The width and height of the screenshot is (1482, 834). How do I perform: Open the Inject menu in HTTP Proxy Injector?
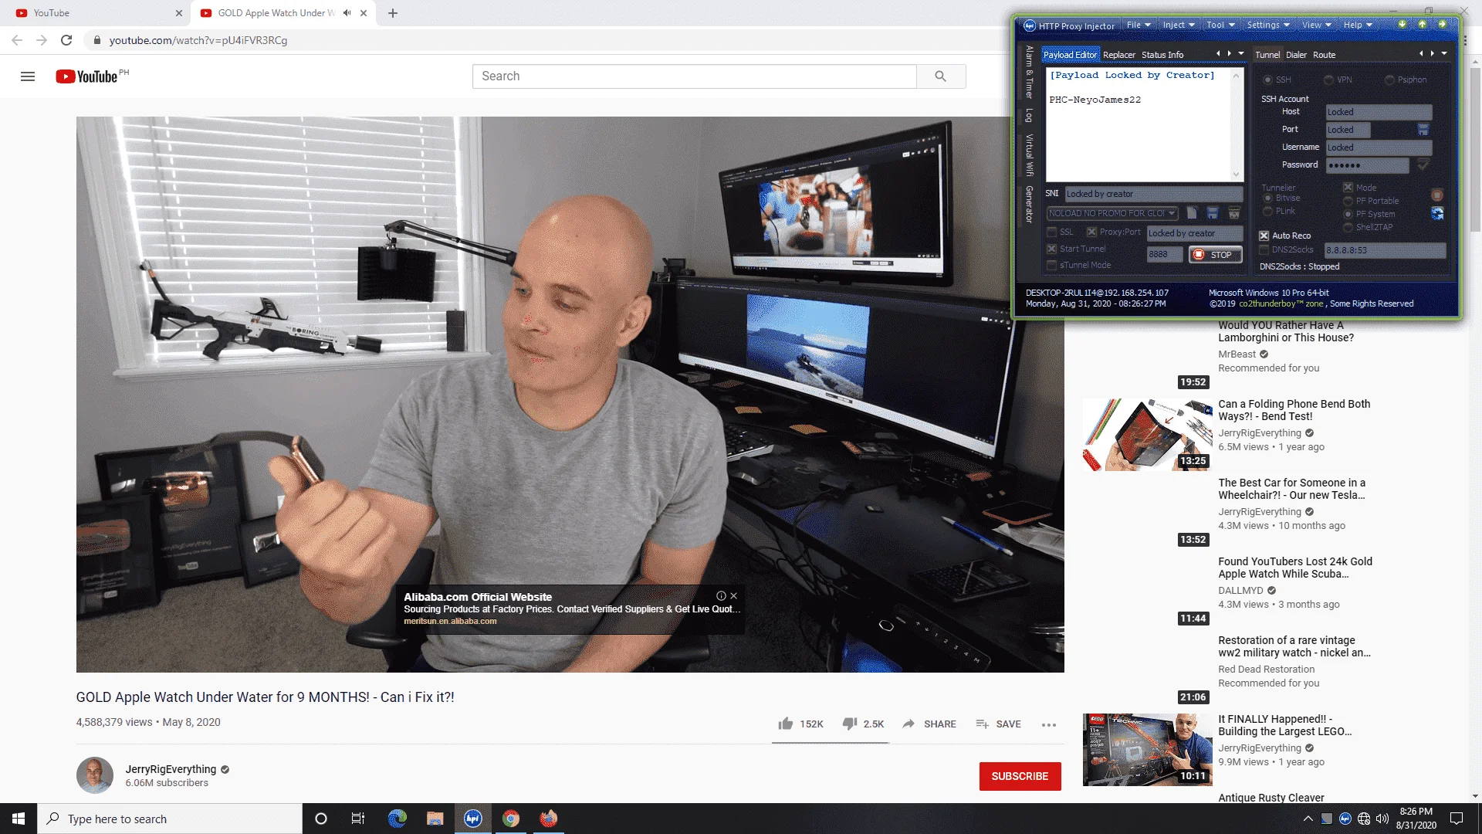[1179, 25]
